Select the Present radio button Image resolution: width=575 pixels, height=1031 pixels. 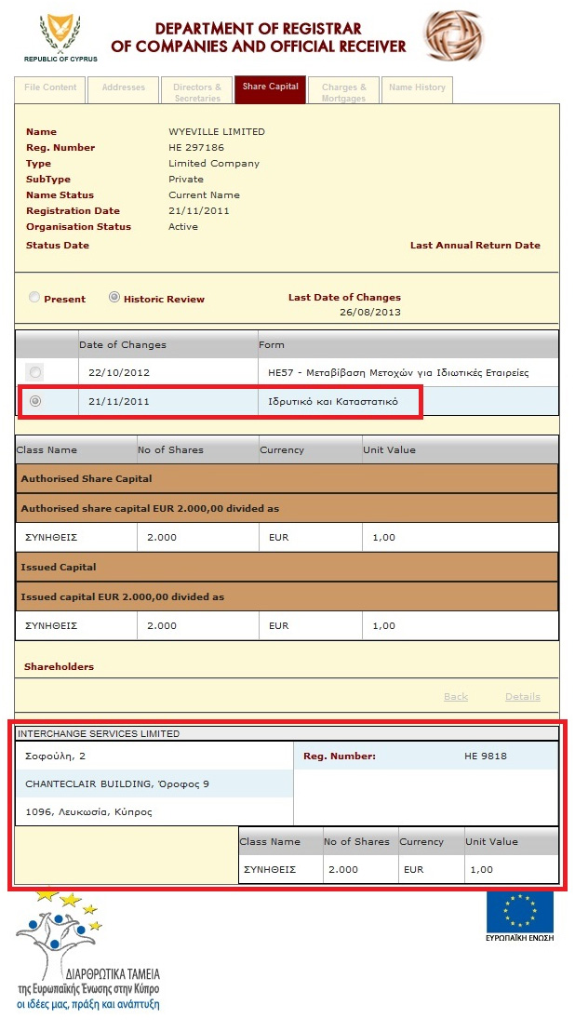[34, 298]
